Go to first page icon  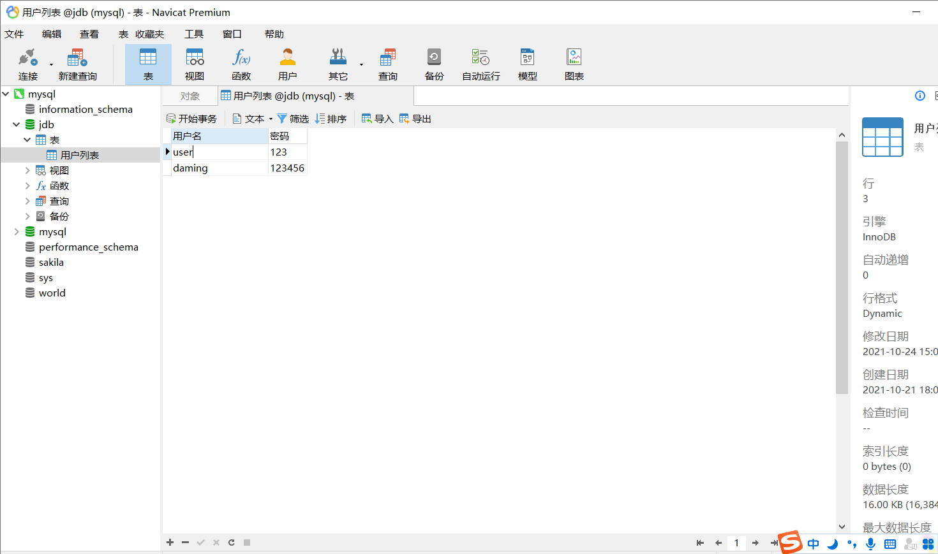click(x=700, y=543)
